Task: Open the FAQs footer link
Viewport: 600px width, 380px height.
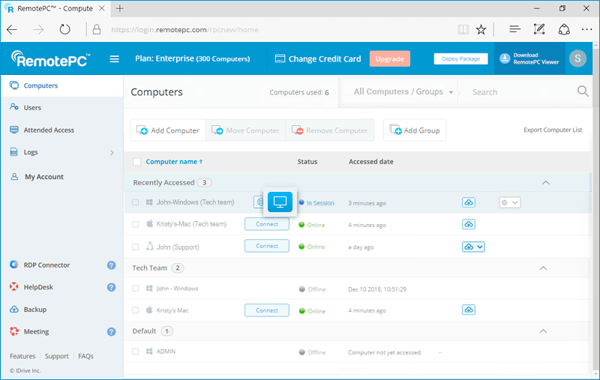Action: [85, 356]
